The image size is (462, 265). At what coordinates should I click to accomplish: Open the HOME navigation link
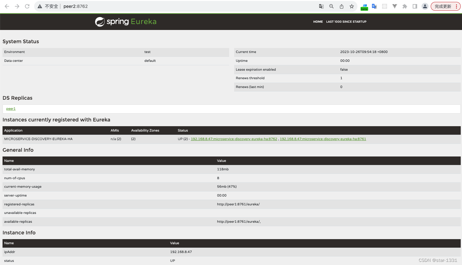click(x=318, y=22)
